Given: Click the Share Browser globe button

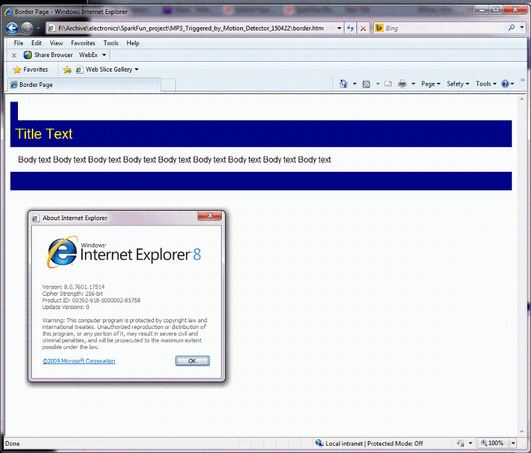Looking at the screenshot, I should [48, 55].
